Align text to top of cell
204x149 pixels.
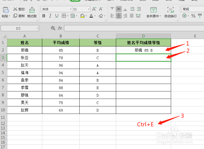[x=112, y=9]
